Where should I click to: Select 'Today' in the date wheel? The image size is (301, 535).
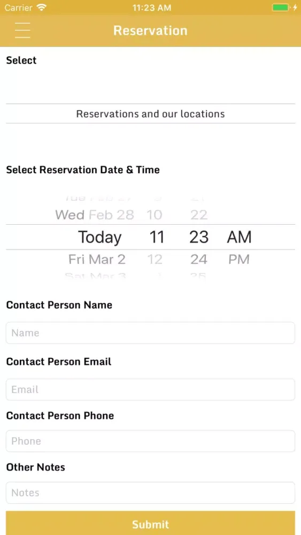[99, 237]
